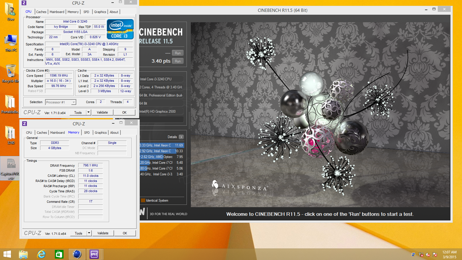This screenshot has height=260, width=462.
Task: Select the 2.92 GHz Intel Xeon ranking row
Action: pyautogui.click(x=161, y=151)
